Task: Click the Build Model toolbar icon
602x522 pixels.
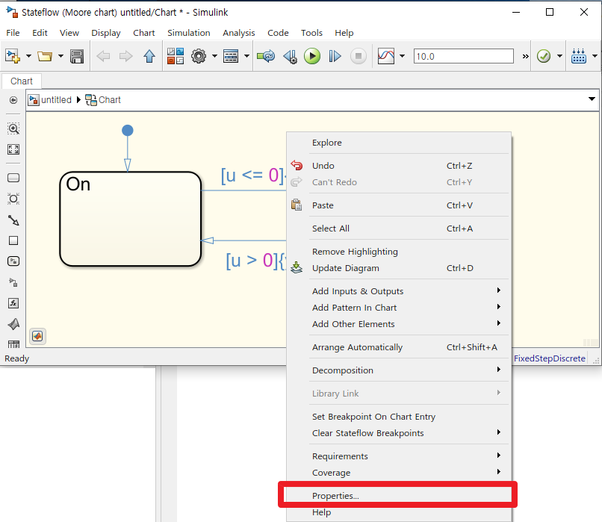Action: tap(579, 57)
